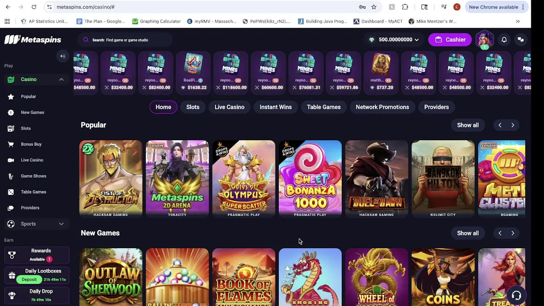This screenshot has height=306, width=544.
Task: Open Sweet Bonanza 1000 game
Action: tap(310, 179)
